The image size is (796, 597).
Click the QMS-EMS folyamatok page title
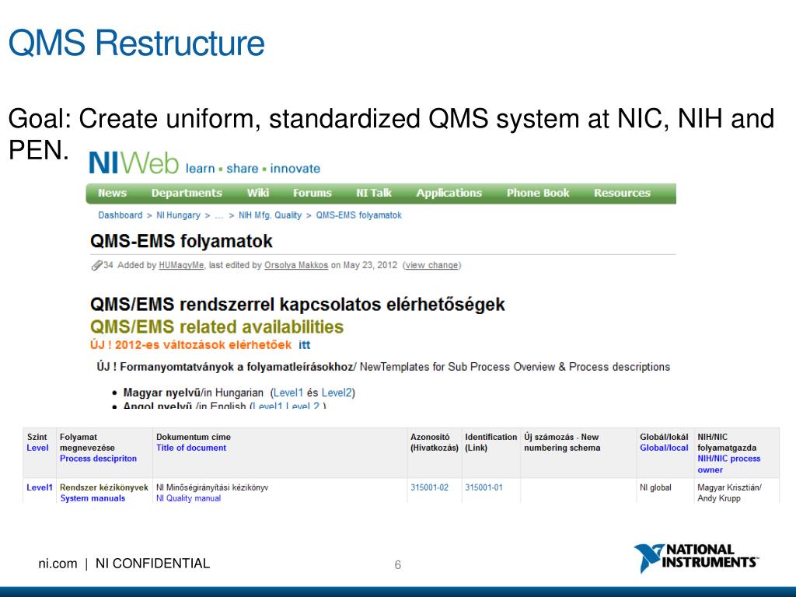pyautogui.click(x=181, y=241)
